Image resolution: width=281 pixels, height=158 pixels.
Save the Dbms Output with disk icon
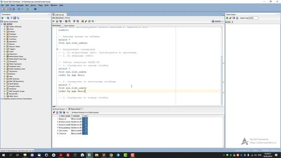point(234,18)
